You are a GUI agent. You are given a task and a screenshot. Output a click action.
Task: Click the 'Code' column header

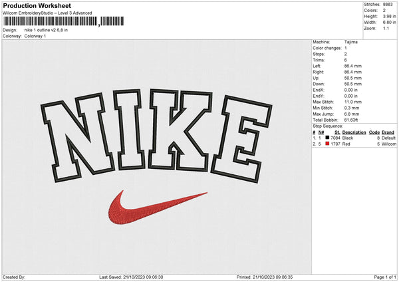click(374, 132)
